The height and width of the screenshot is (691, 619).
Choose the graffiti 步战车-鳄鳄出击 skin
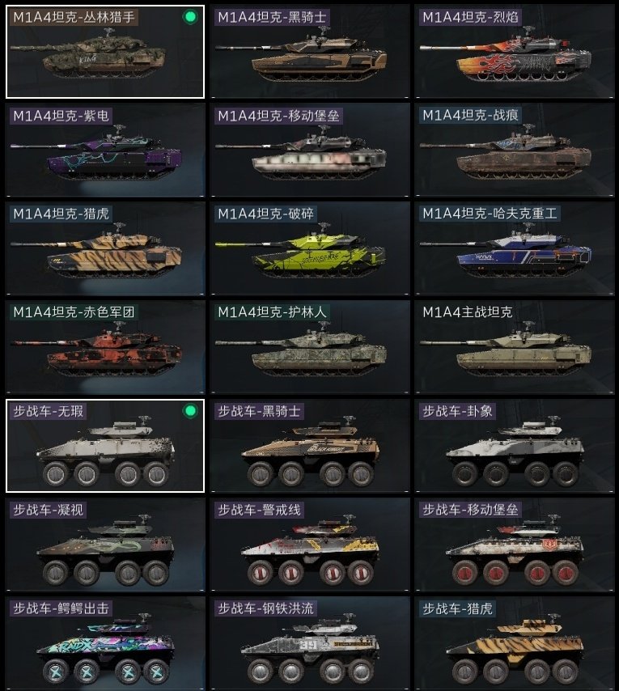[105, 643]
